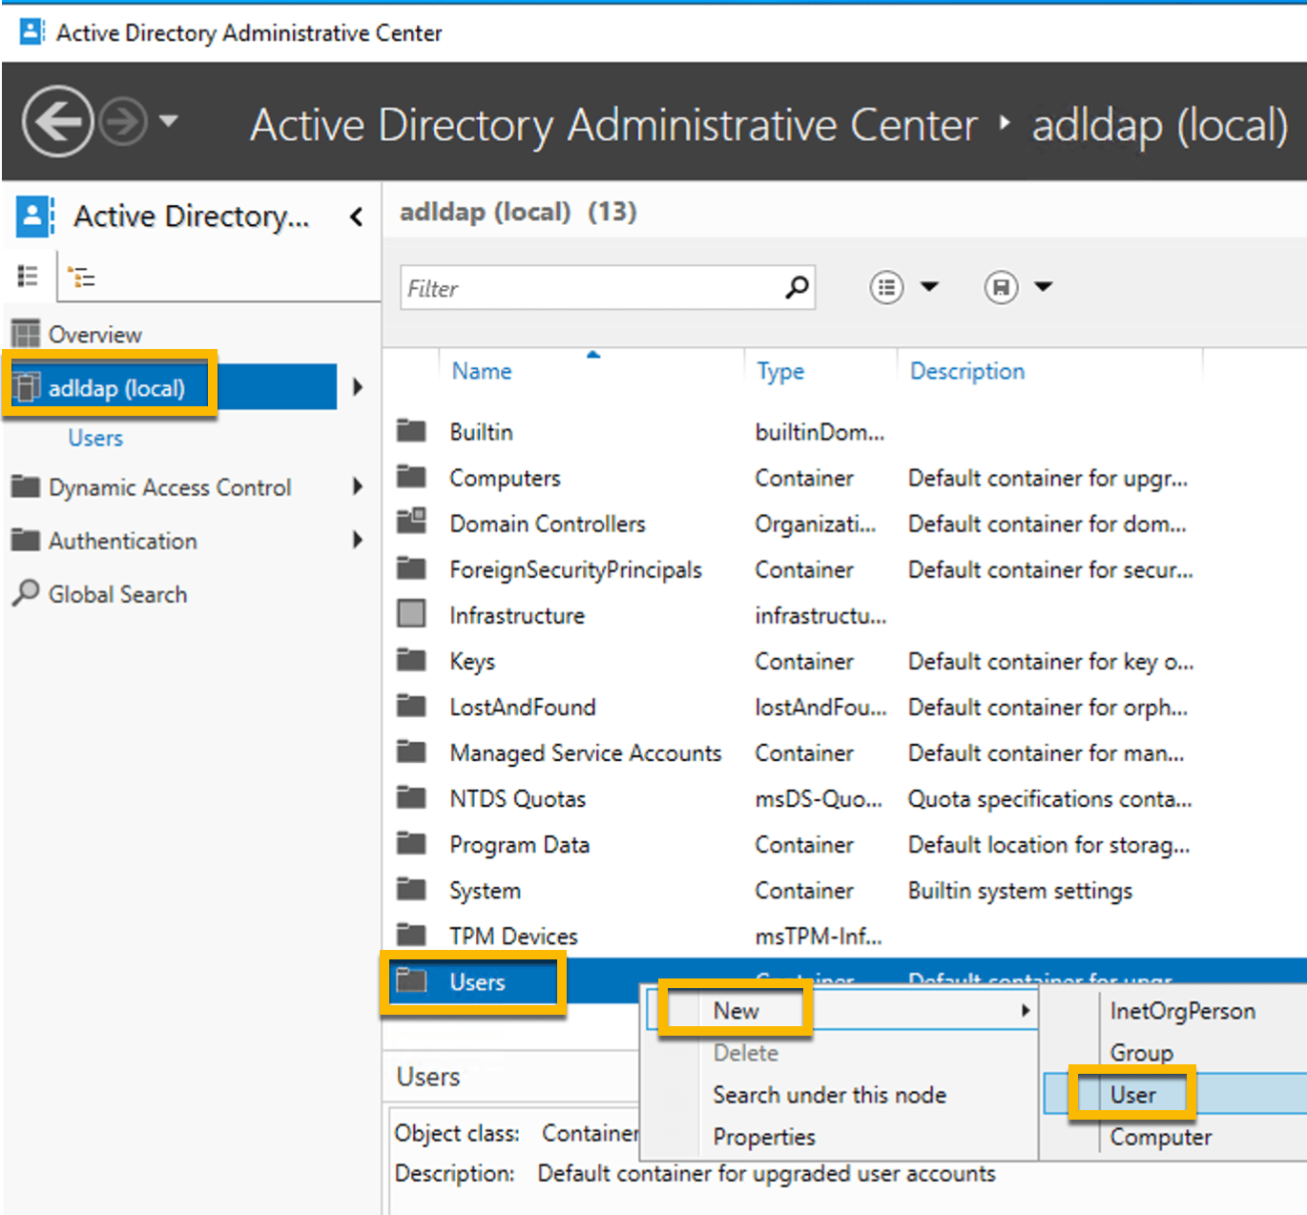The image size is (1307, 1215).
Task: Open the view options dropdown arrow
Action: pos(930,286)
